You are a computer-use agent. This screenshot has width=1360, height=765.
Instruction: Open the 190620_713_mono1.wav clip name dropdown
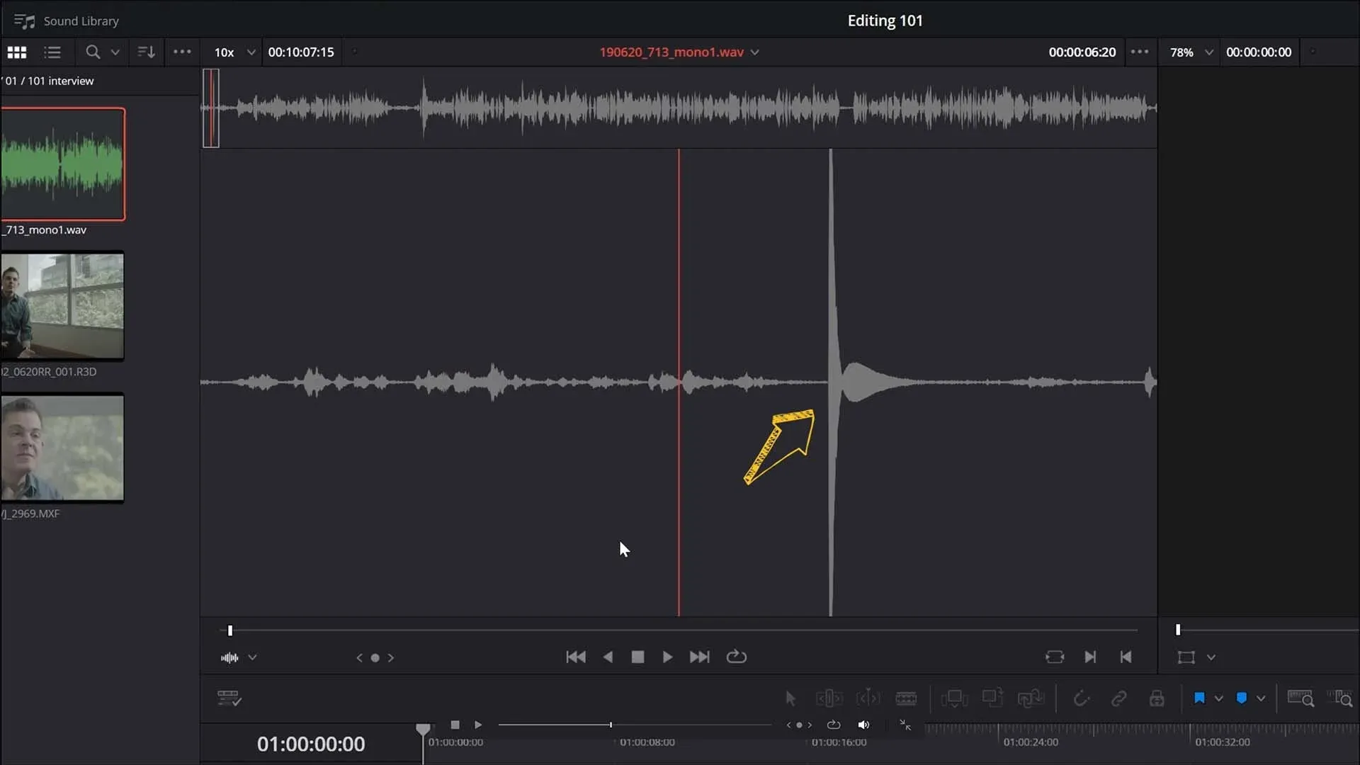[x=755, y=52]
